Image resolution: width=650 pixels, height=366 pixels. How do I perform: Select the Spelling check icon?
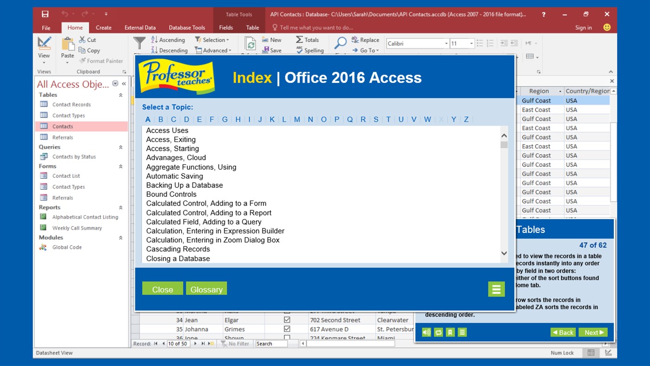pyautogui.click(x=310, y=50)
